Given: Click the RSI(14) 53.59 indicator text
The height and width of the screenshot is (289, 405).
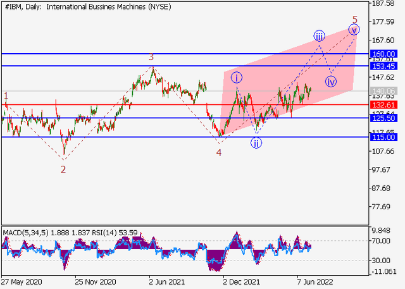Looking at the screenshot, I should [x=115, y=233].
